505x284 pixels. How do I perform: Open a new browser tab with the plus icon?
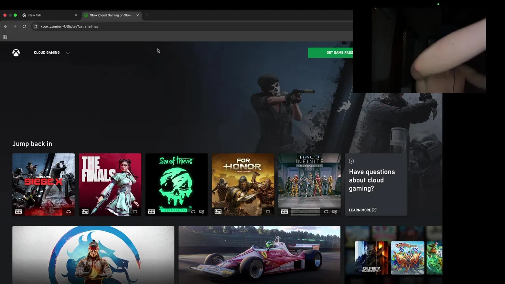(x=147, y=15)
